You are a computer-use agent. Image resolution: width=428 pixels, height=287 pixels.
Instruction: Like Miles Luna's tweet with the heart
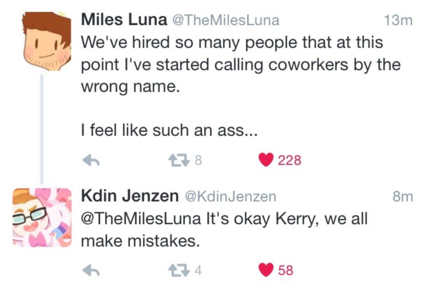point(266,160)
